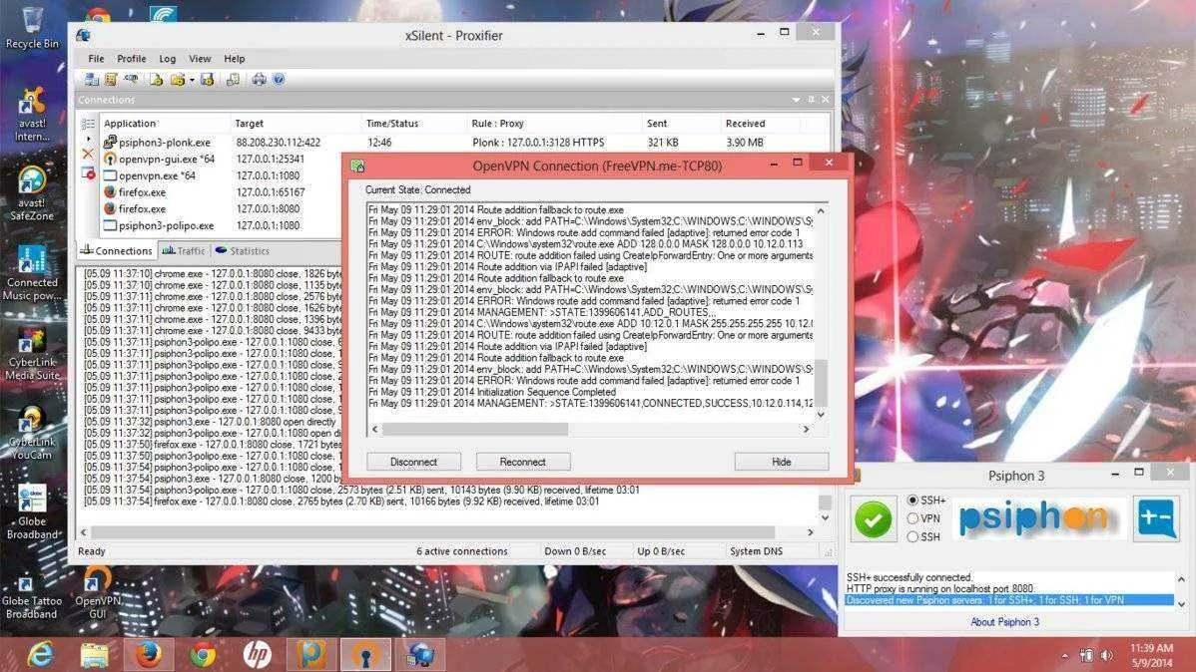1196x672 pixels.
Task: Switch to the Statistics tab
Action: tap(243, 250)
